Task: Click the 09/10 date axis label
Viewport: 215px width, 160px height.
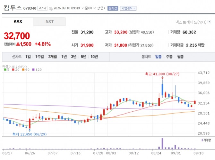Action: pos(198,153)
